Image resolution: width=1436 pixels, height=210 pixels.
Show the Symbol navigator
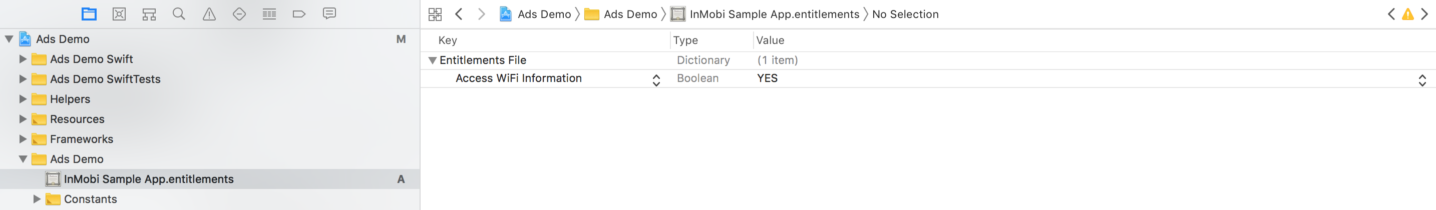[149, 14]
